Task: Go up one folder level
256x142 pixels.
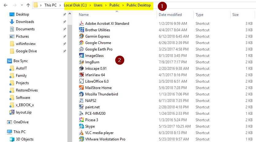Action: [x=28, y=5]
